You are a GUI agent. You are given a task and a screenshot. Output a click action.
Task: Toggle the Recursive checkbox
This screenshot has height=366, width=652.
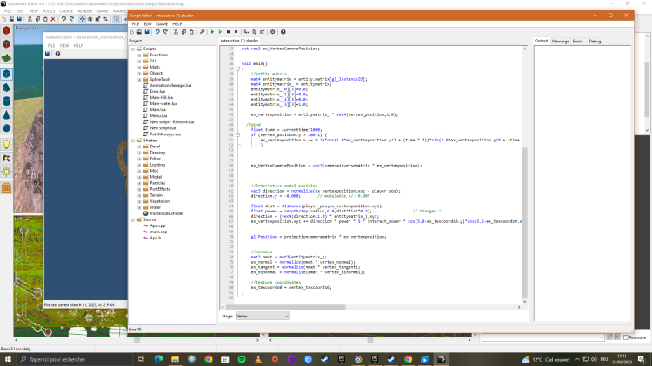point(624,337)
